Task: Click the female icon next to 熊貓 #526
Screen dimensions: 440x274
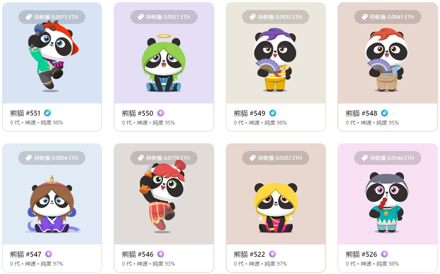Action: tap(385, 254)
